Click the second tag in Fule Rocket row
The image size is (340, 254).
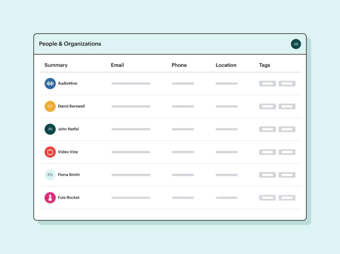point(287,198)
